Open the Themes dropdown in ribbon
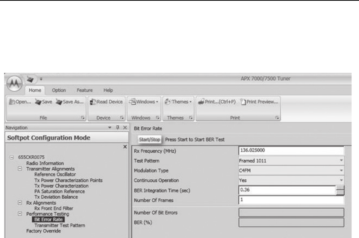 click(178, 102)
